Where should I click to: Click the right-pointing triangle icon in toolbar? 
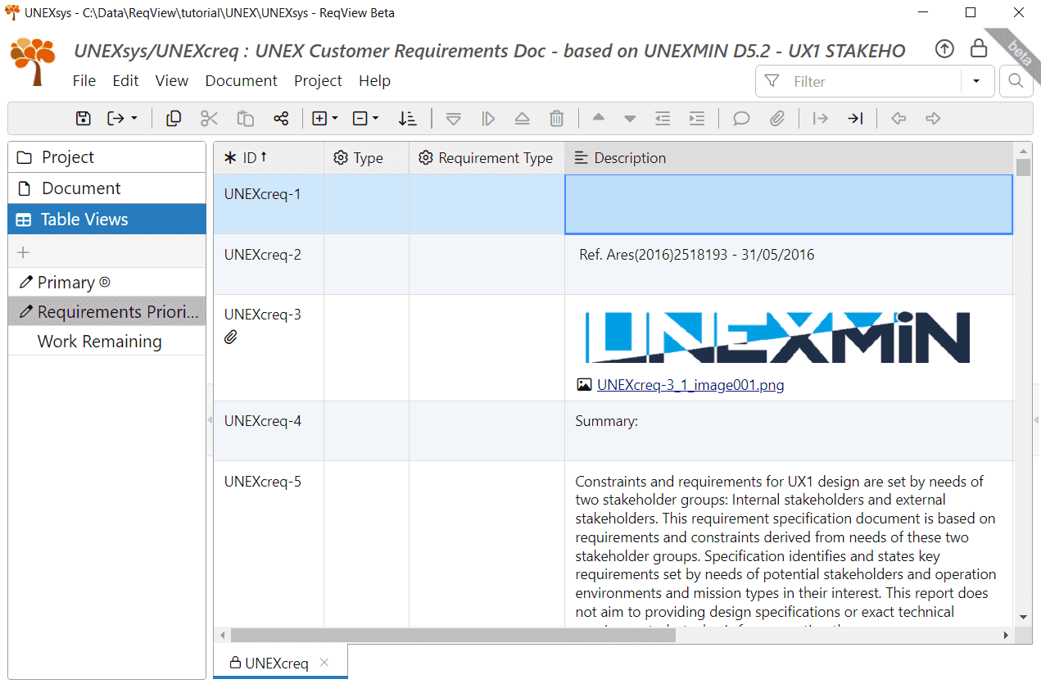click(488, 119)
